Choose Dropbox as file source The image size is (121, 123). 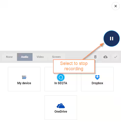tap(97, 79)
